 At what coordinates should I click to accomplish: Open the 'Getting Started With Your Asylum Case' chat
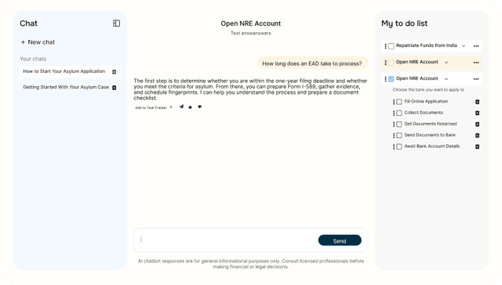(66, 87)
